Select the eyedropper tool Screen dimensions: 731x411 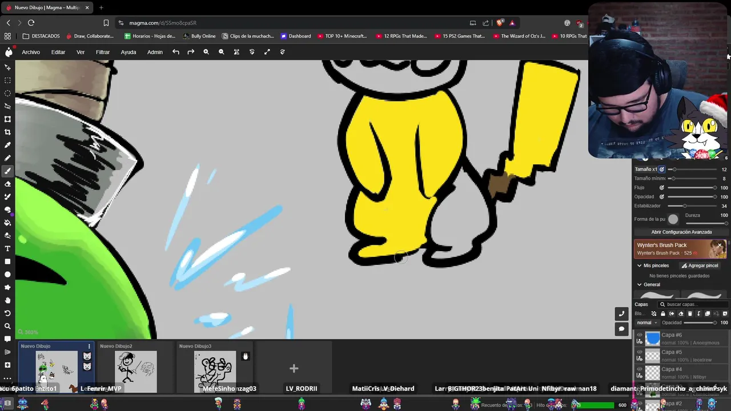[7, 145]
